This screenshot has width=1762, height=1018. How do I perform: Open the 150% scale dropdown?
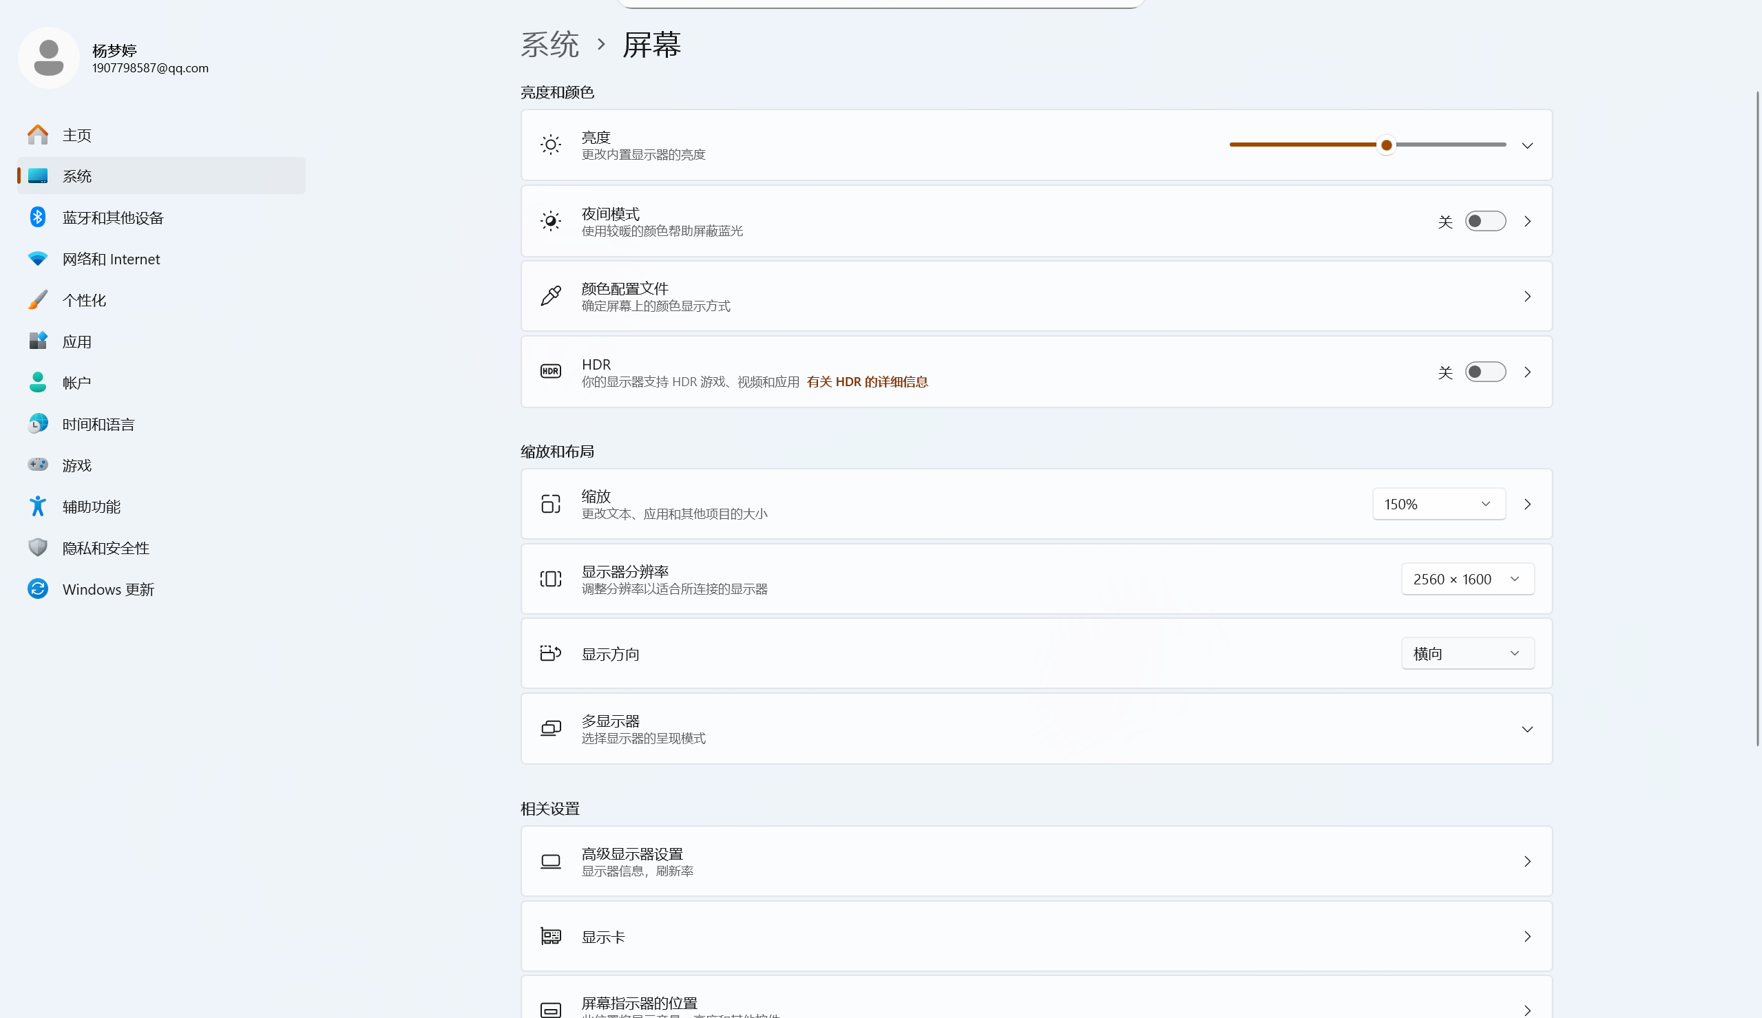(1438, 504)
